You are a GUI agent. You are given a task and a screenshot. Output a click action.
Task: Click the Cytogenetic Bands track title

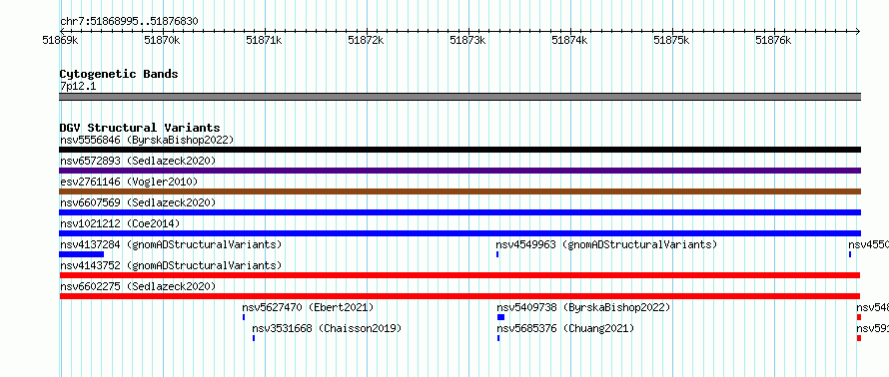pyautogui.click(x=119, y=74)
